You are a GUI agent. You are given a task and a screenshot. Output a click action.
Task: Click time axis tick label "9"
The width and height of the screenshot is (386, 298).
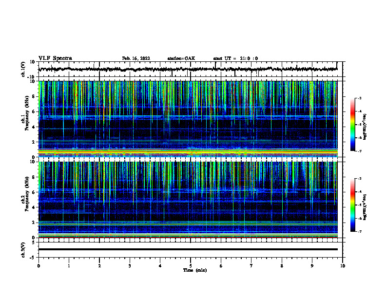coord(312,266)
